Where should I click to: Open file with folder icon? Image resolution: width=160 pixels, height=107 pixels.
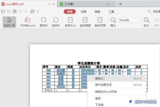pyautogui.click(x=3, y=11)
